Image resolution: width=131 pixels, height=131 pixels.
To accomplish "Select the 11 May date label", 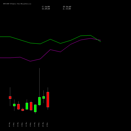I will pyautogui.click(x=14, y=124).
